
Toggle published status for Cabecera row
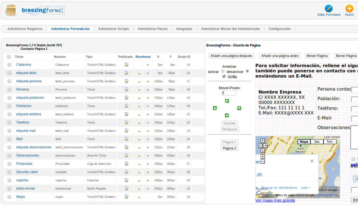(x=127, y=65)
